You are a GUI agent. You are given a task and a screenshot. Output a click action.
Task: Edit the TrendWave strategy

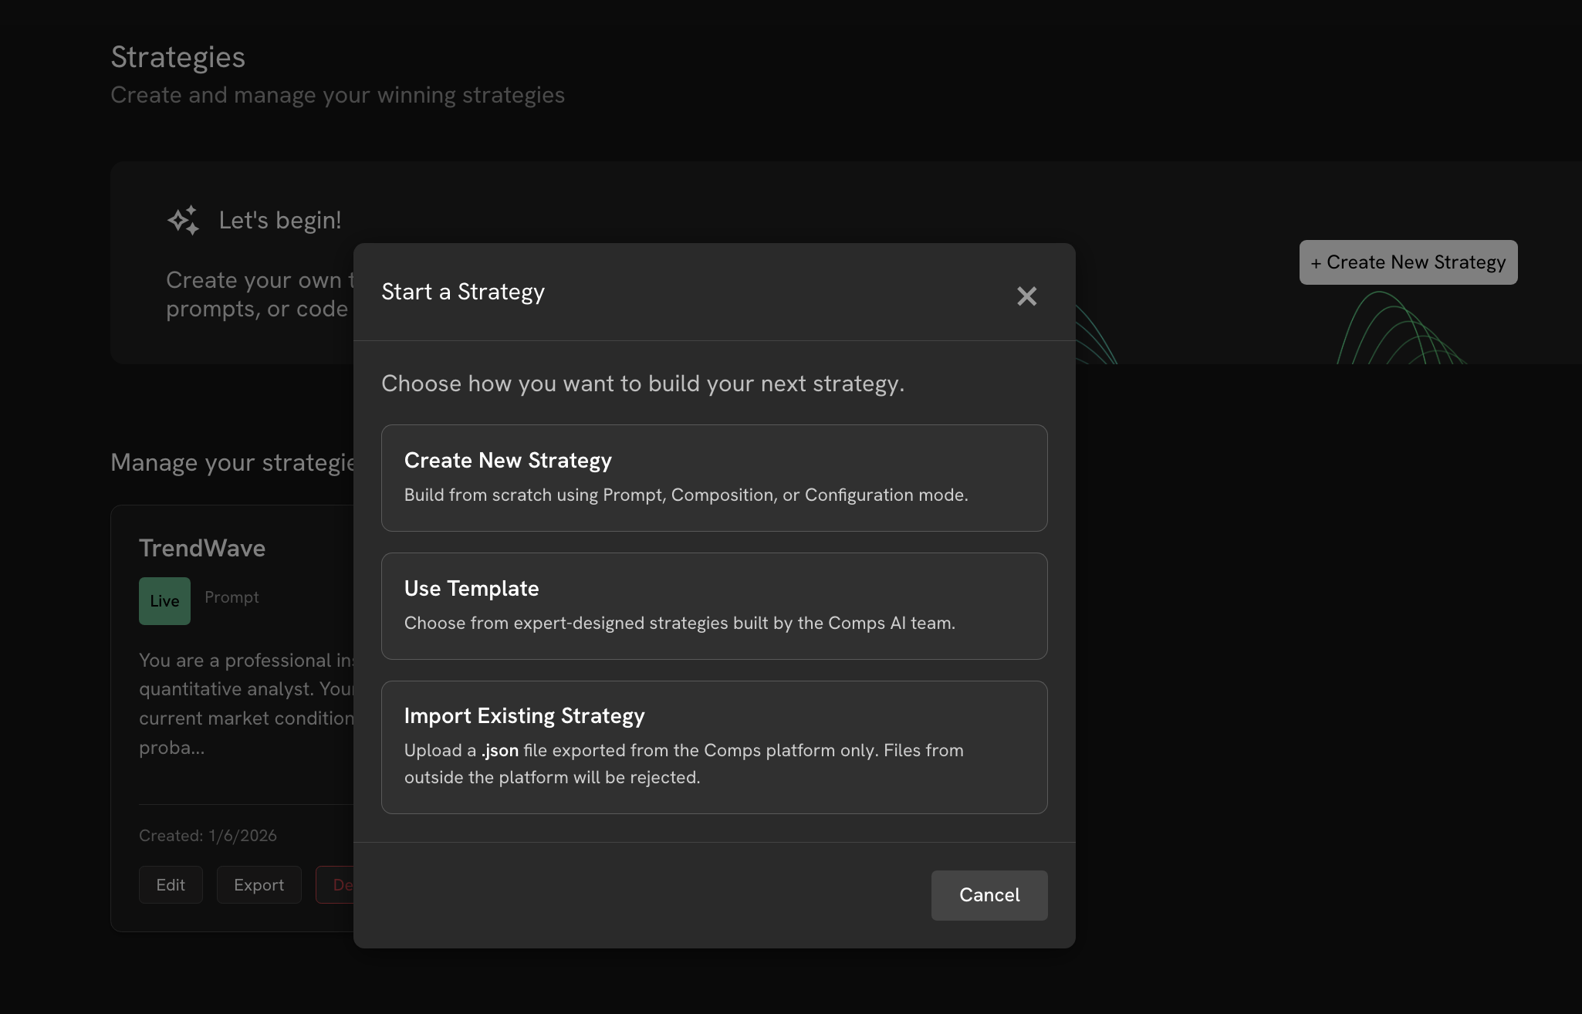click(x=171, y=885)
